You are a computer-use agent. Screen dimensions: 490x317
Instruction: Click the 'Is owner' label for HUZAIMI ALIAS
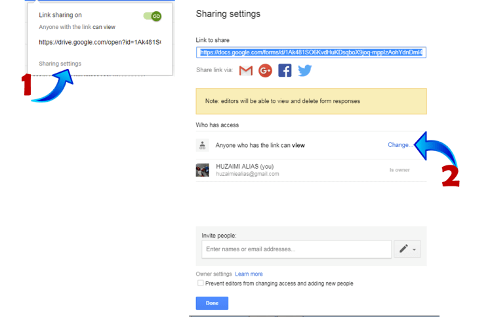click(399, 170)
